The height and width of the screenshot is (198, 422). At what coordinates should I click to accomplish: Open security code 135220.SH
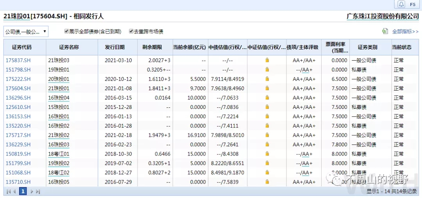(18, 126)
